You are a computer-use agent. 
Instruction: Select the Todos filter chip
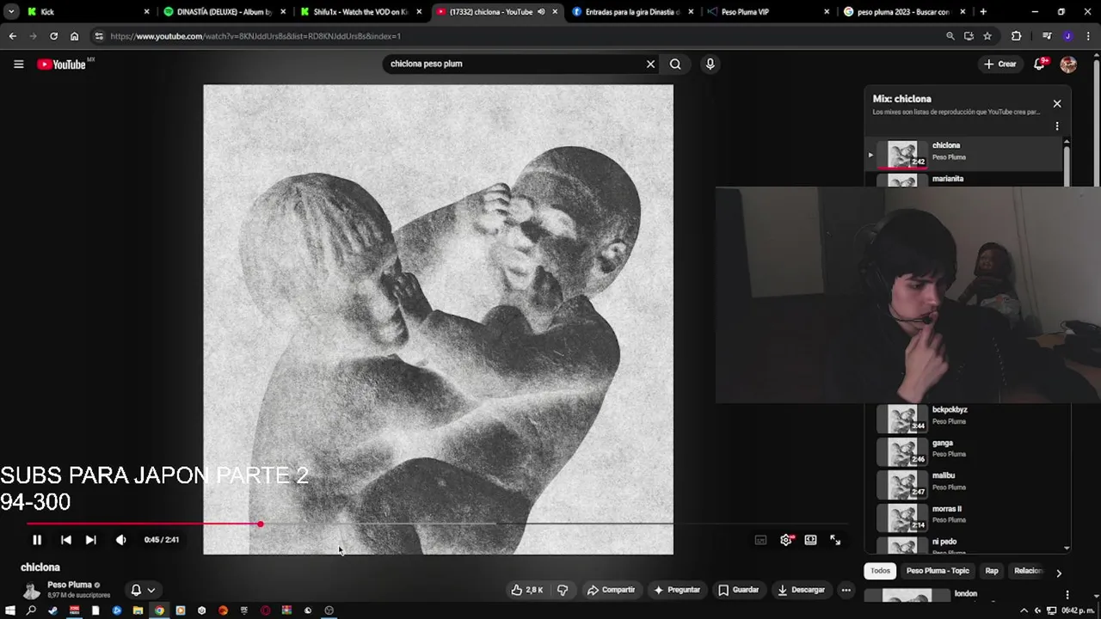tap(880, 571)
